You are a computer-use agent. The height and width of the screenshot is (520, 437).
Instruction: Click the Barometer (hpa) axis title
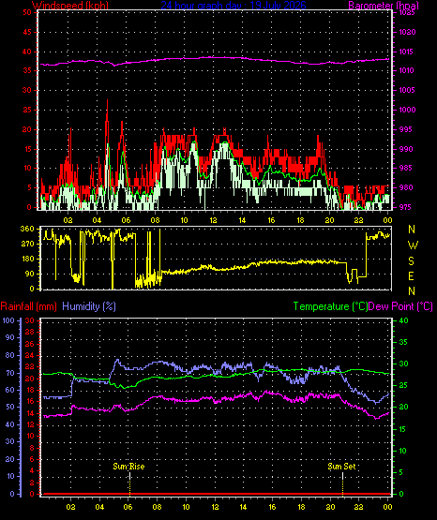tap(384, 5)
